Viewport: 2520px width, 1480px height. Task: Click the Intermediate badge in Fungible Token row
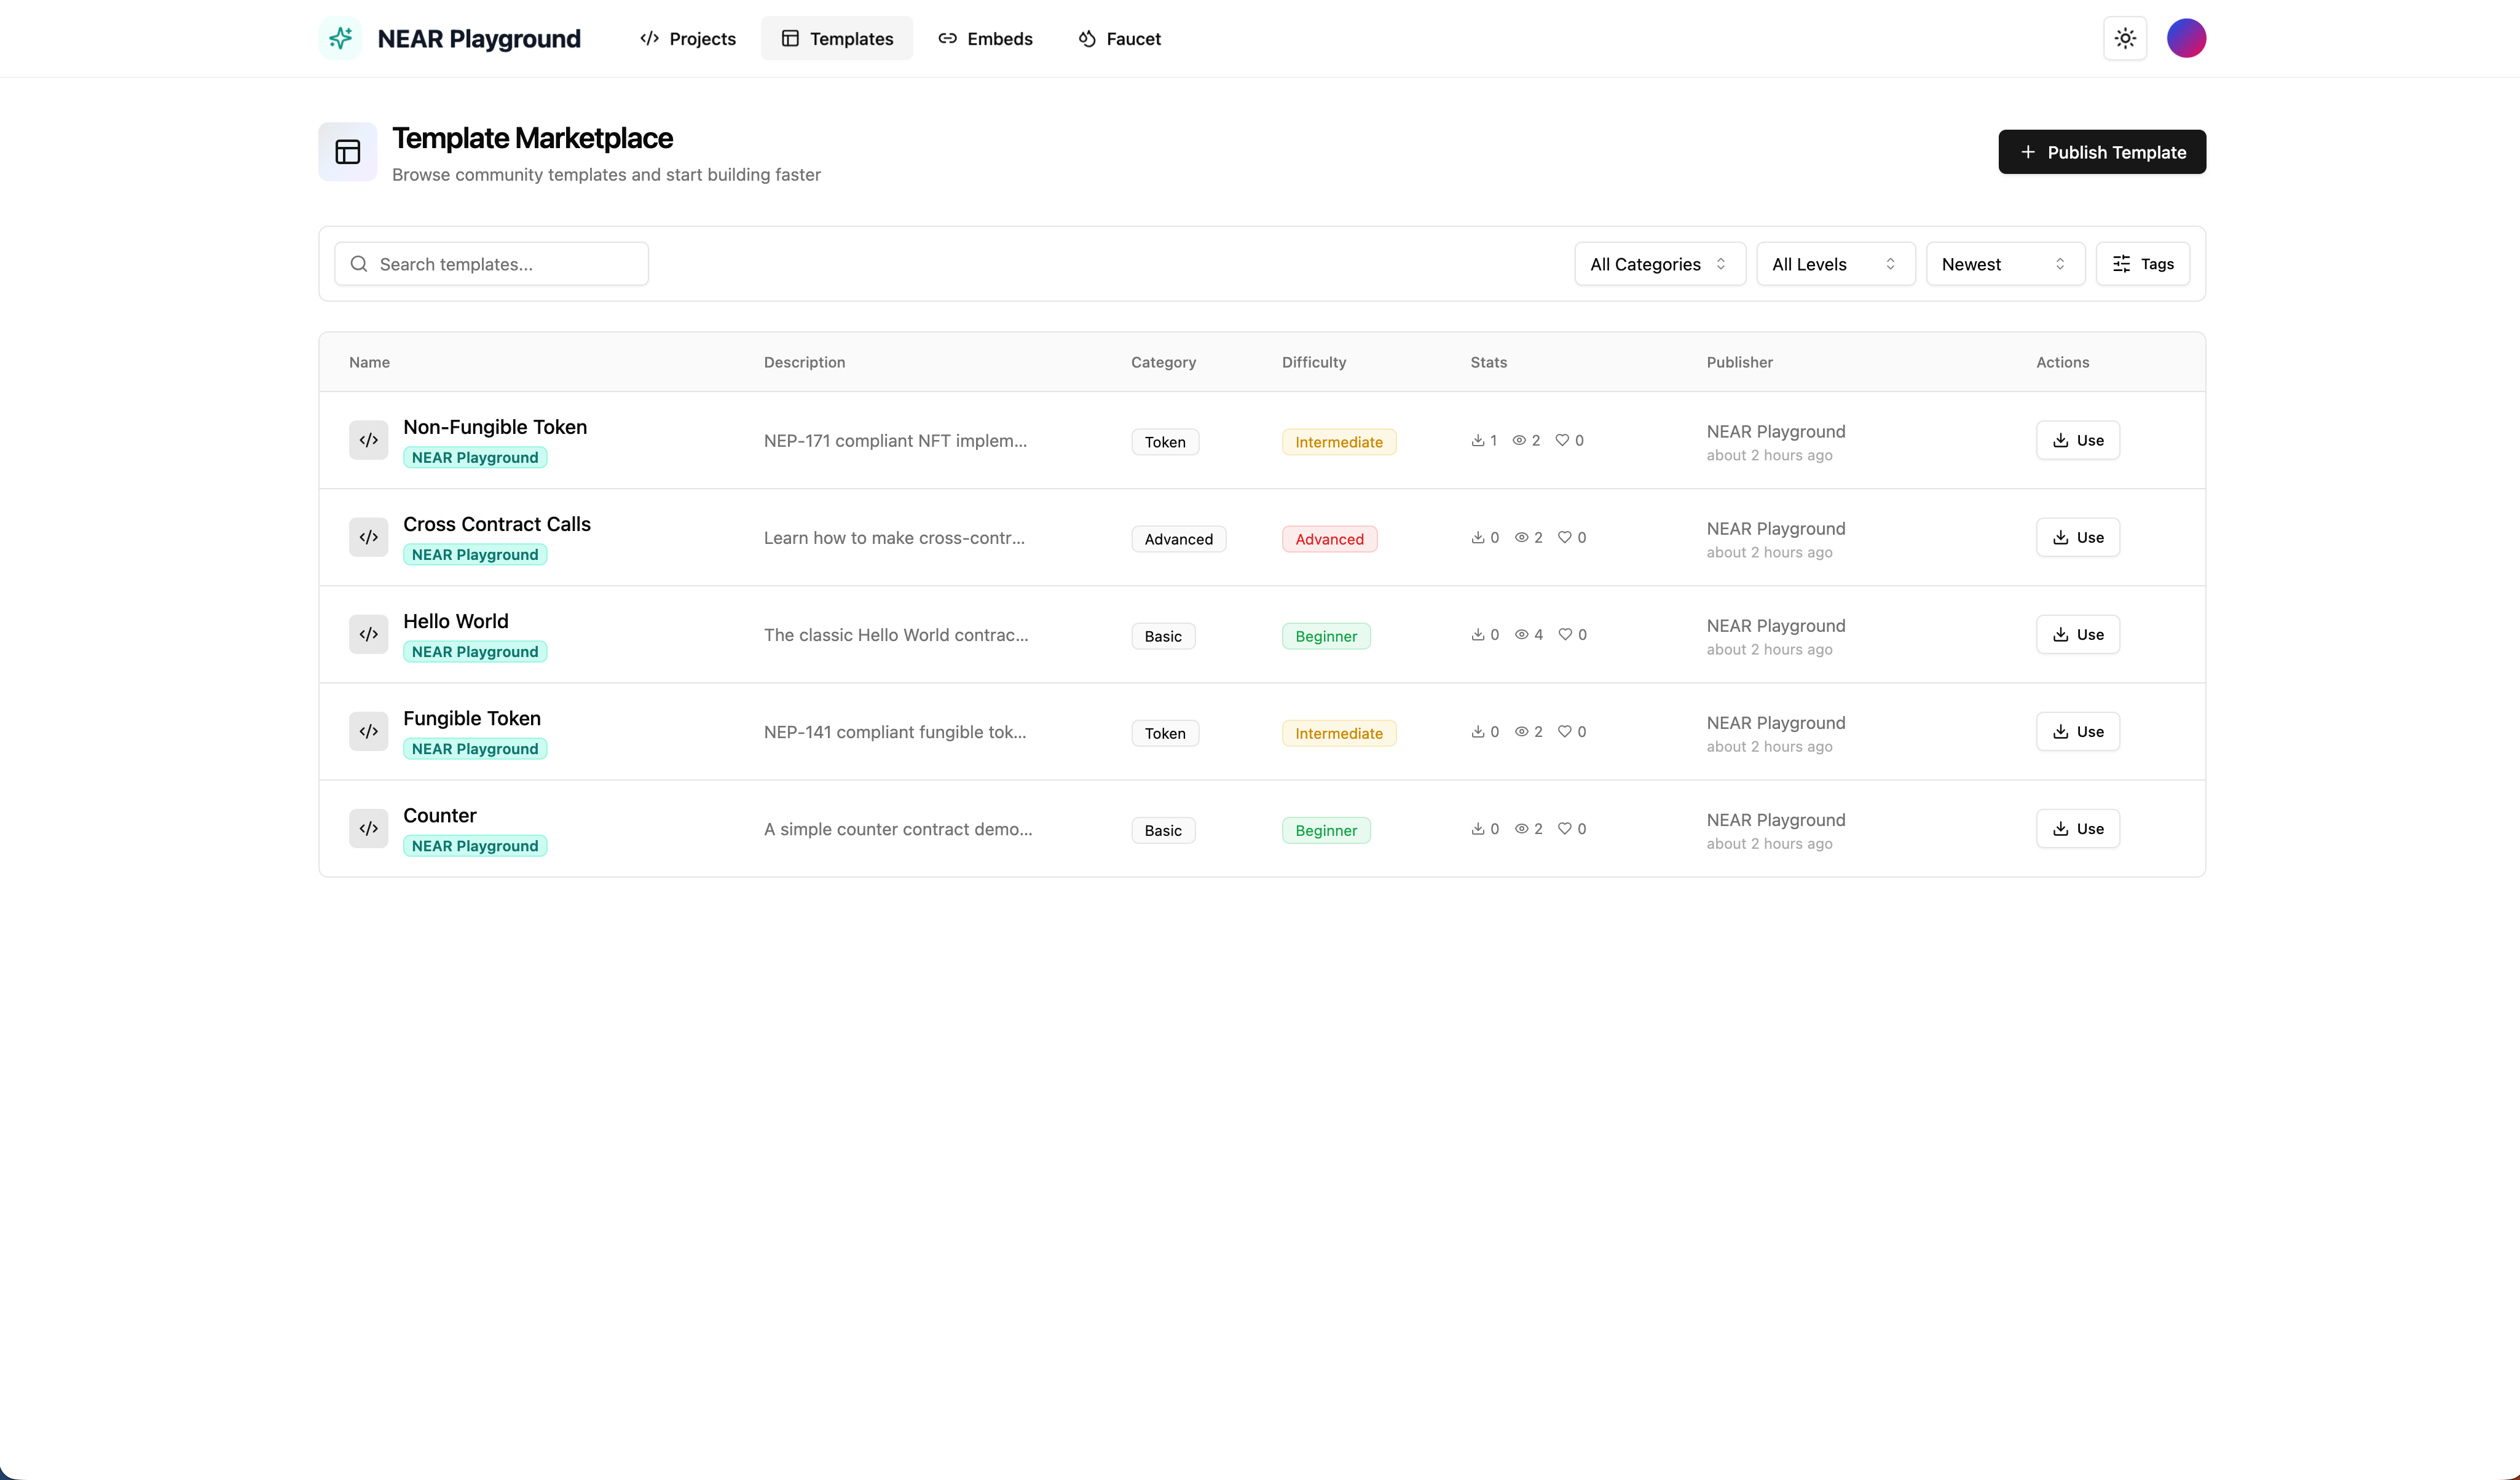point(1339,733)
